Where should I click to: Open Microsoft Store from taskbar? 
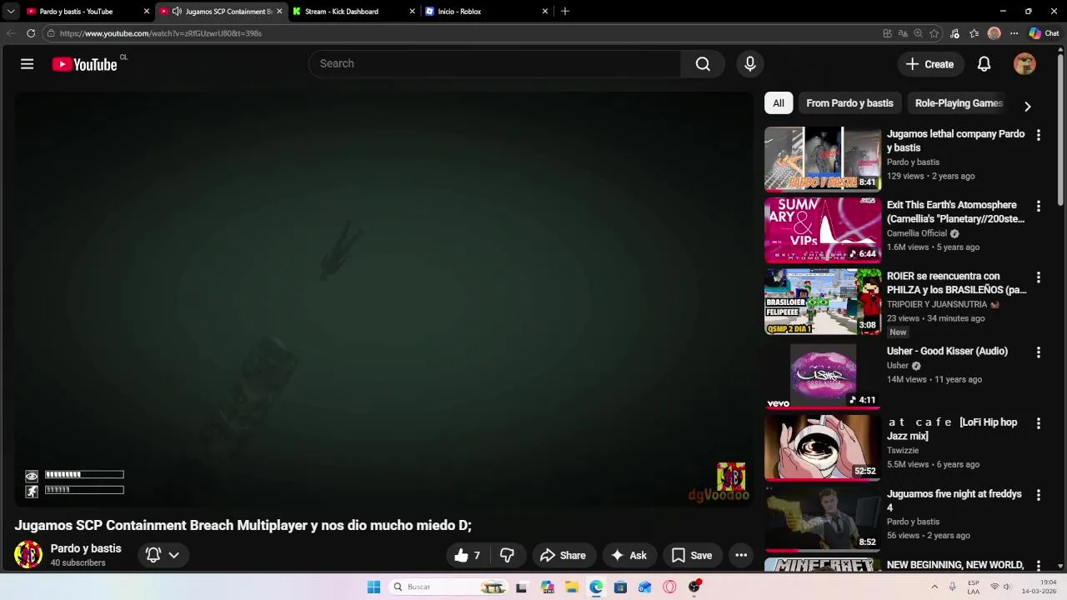620,587
